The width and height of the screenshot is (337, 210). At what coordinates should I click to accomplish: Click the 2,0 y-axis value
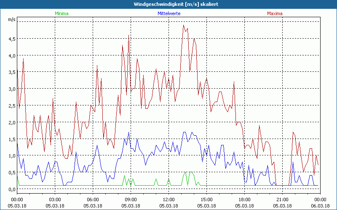pyautogui.click(x=11, y=122)
